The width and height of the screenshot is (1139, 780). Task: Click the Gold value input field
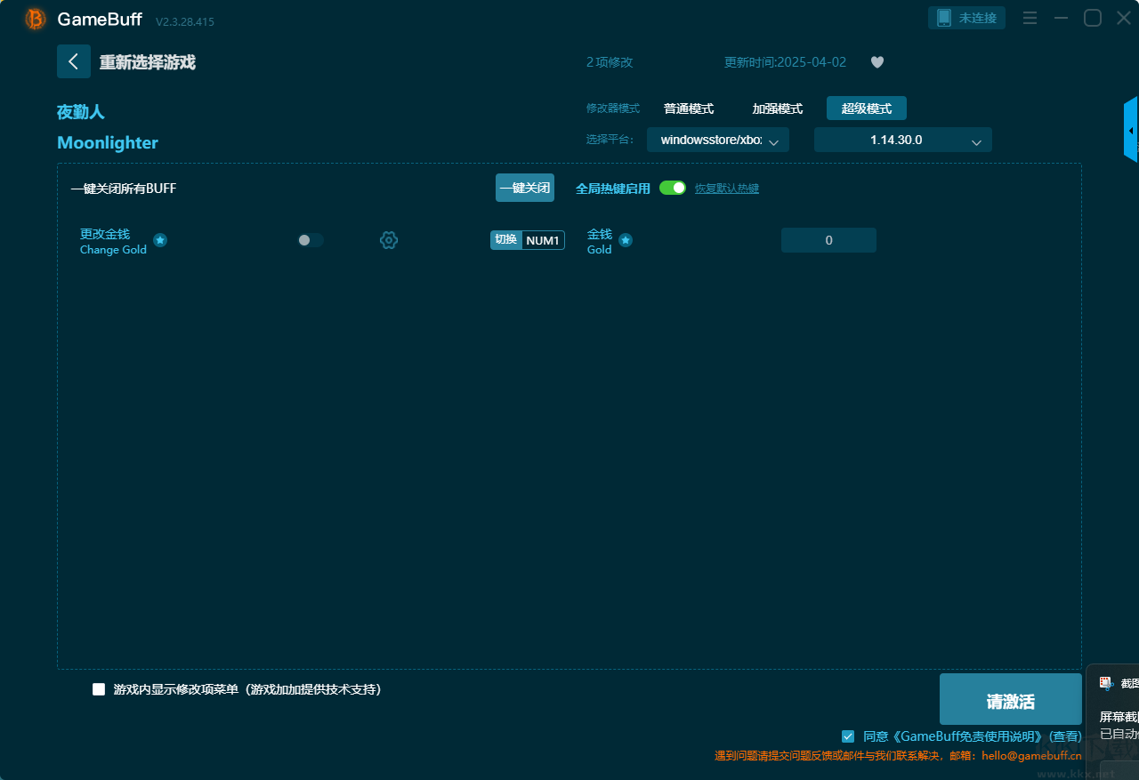(828, 240)
